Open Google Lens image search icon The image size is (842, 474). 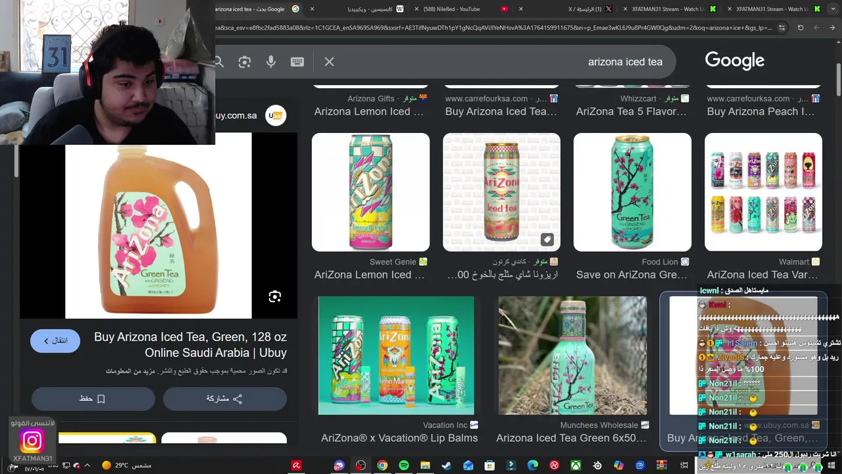(245, 62)
